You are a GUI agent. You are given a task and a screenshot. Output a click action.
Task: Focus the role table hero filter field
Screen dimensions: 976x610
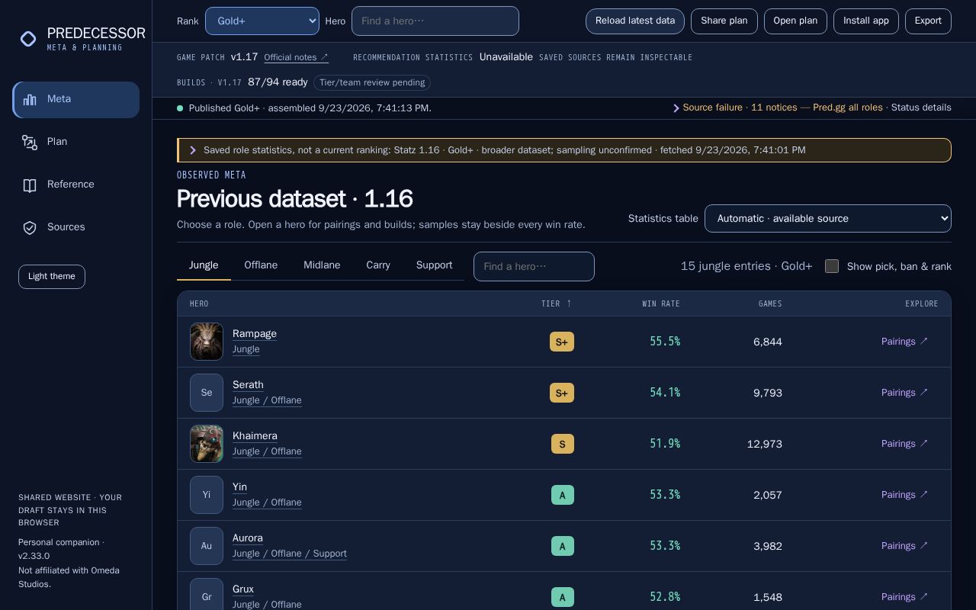click(x=534, y=266)
